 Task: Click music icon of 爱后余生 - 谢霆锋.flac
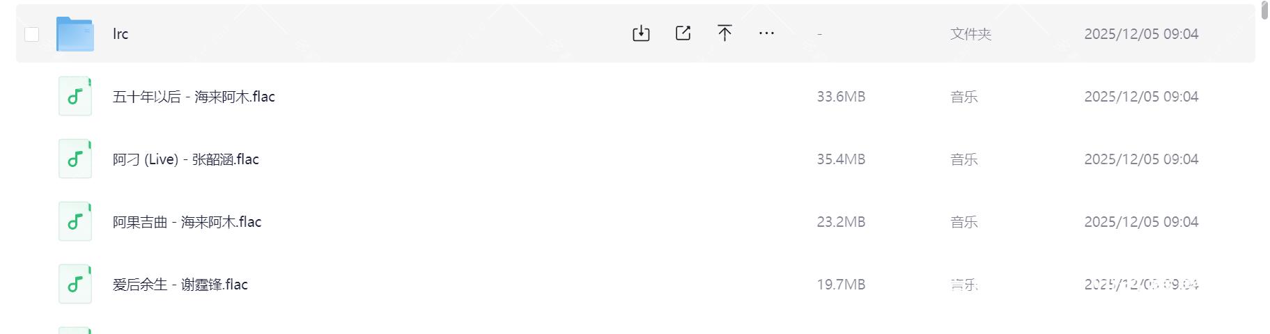[x=75, y=284]
